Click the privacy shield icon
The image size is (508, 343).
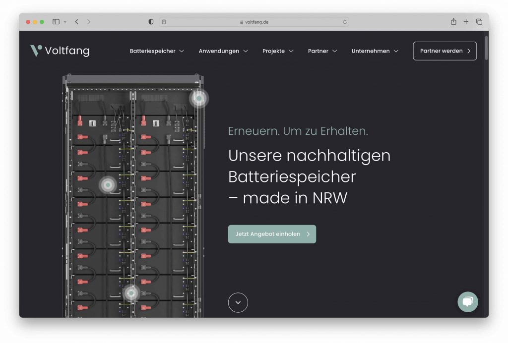coord(151,22)
